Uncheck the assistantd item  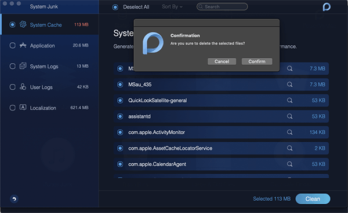coord(120,116)
